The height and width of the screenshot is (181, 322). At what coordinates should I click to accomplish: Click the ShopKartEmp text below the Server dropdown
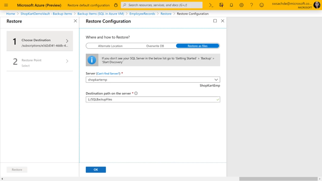pyautogui.click(x=210, y=85)
